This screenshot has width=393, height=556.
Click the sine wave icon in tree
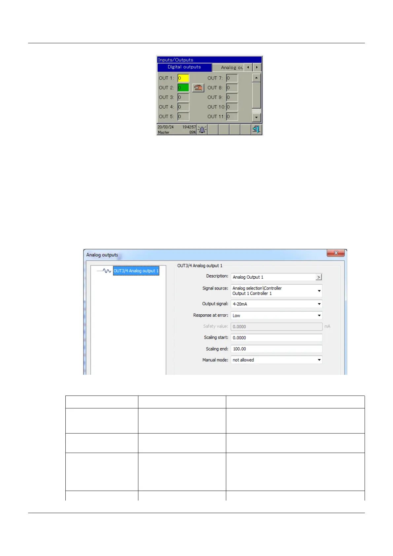[107, 271]
